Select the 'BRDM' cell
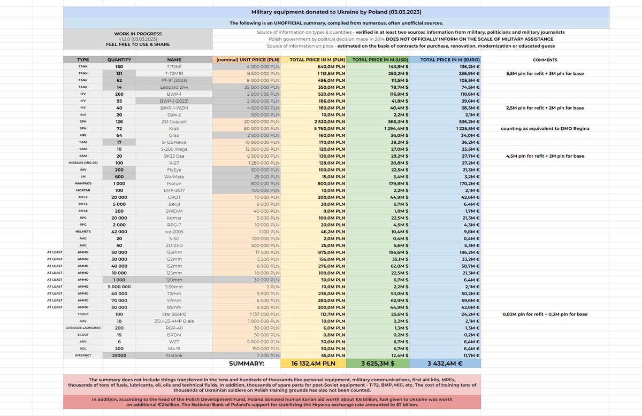The image size is (642, 416). (x=174, y=334)
